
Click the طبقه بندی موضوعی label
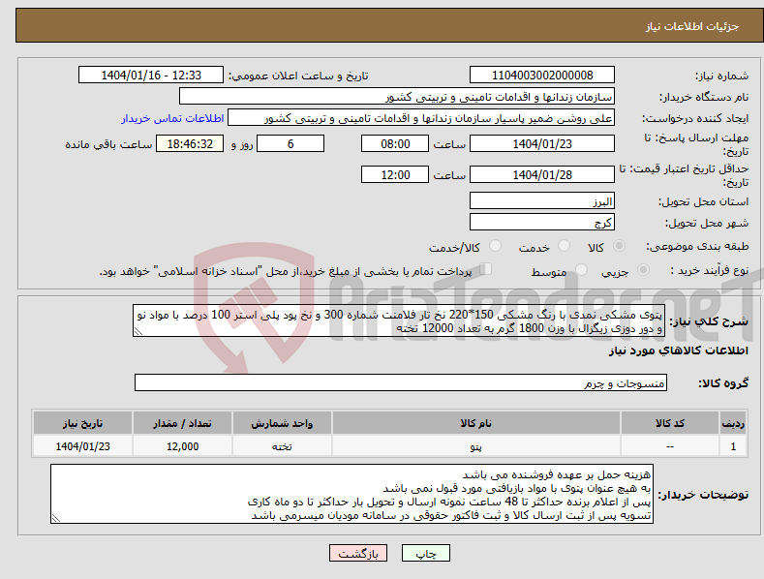(697, 247)
